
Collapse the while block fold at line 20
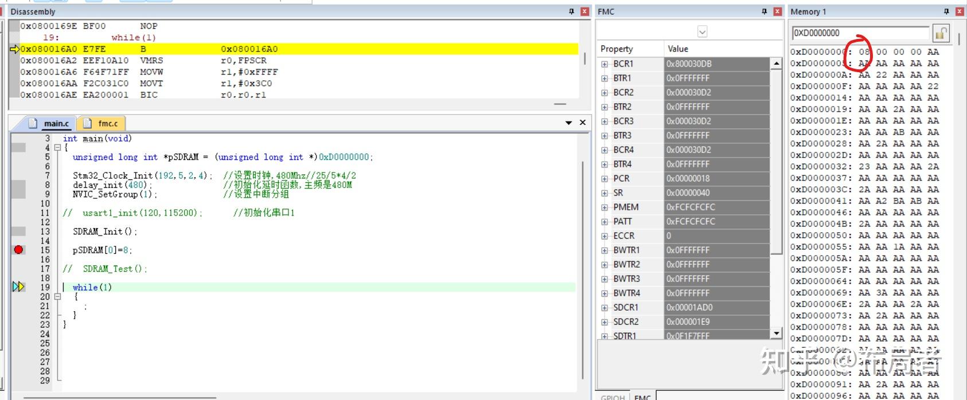click(57, 297)
